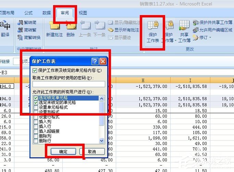Open 简繁转换 conversion options

(x=29, y=38)
